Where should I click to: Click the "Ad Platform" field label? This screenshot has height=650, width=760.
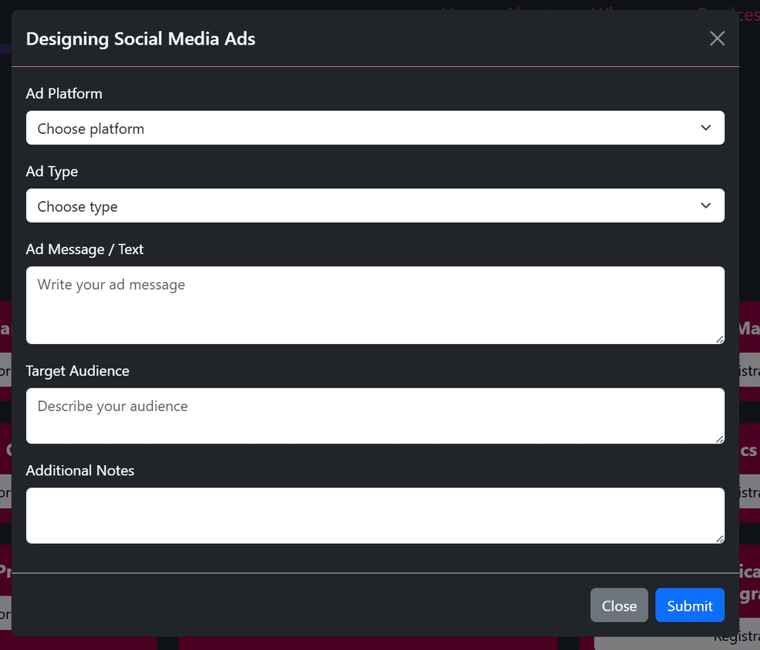tap(64, 94)
